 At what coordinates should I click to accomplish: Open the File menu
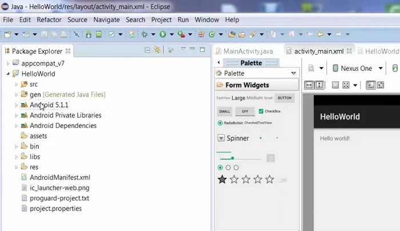click(8, 19)
